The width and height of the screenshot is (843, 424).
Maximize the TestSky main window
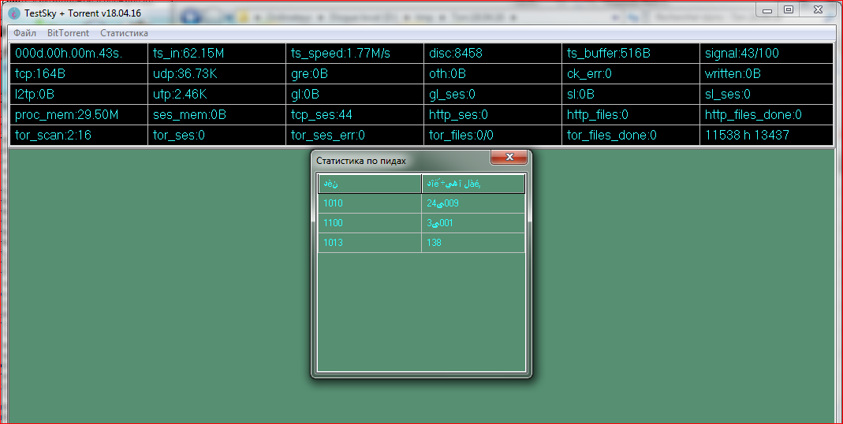[x=789, y=9]
